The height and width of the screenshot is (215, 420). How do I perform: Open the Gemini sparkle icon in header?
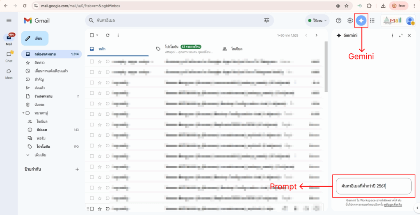coord(361,21)
